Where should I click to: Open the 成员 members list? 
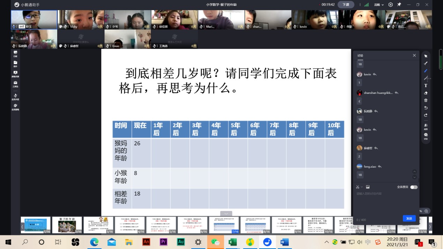pyautogui.click(x=426, y=126)
